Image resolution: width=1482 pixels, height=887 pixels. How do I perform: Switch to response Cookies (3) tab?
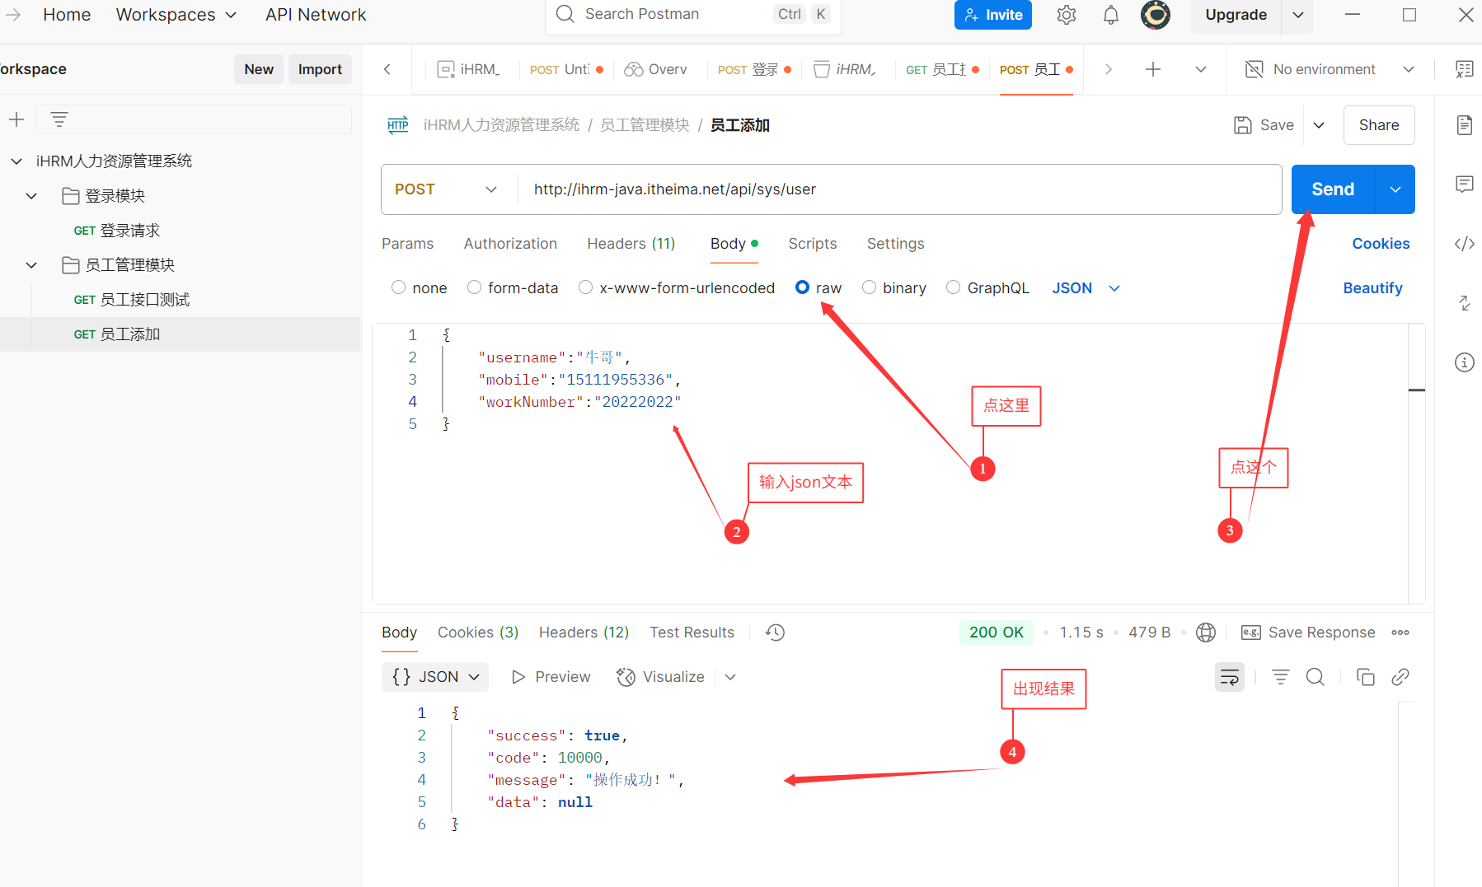478,633
